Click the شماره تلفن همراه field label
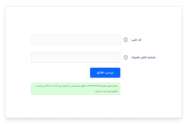 (143, 57)
